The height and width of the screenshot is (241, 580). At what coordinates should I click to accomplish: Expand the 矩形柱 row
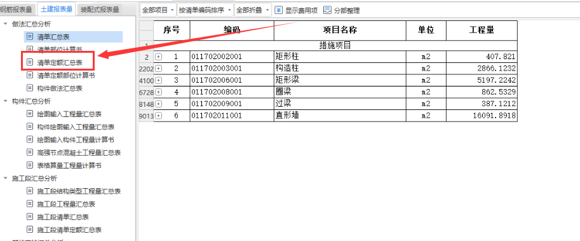click(x=158, y=57)
